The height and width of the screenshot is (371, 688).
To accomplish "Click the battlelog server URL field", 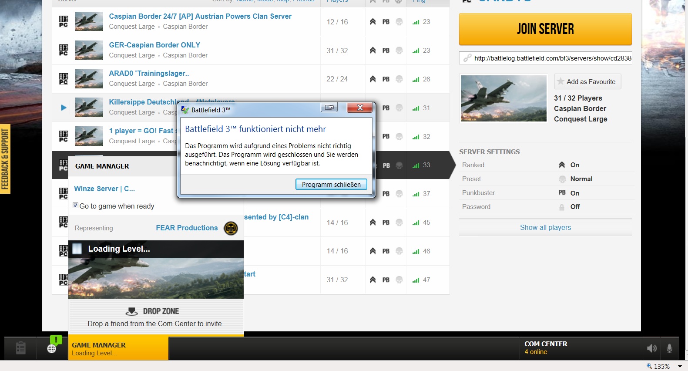I will pos(545,58).
